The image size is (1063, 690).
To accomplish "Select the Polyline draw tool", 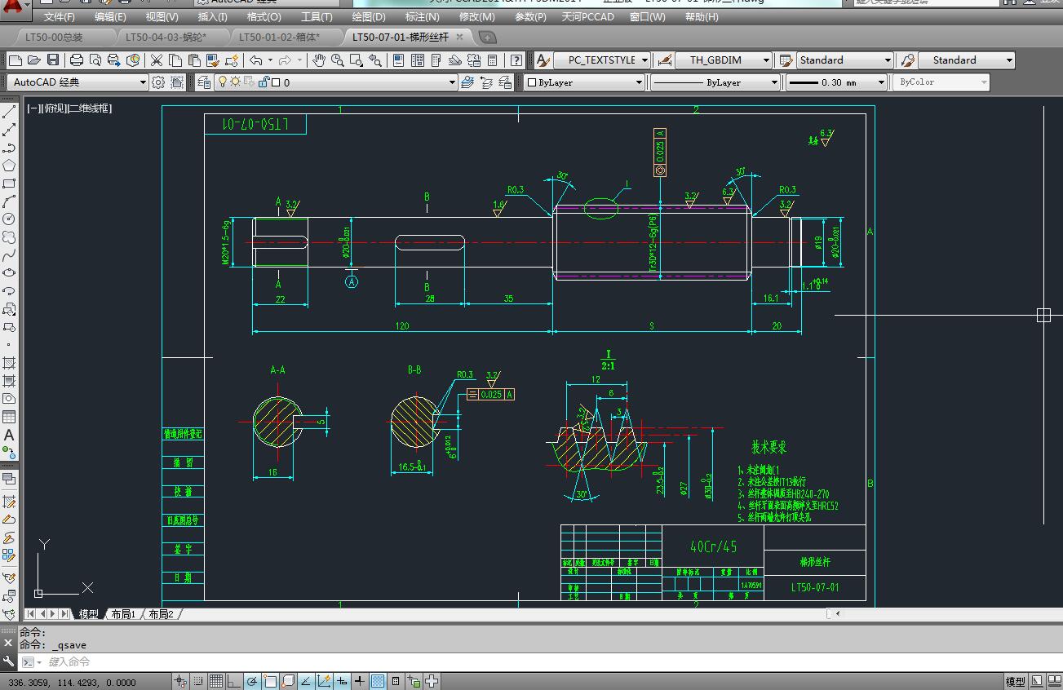I will pos(9,148).
